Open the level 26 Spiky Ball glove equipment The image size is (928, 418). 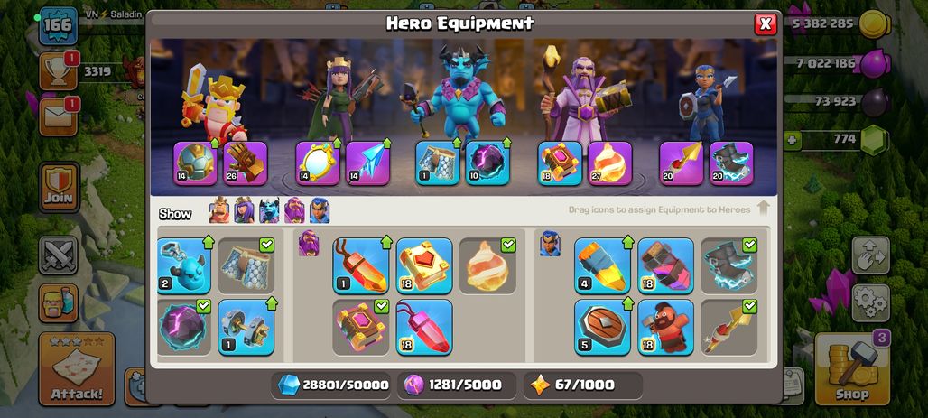245,163
